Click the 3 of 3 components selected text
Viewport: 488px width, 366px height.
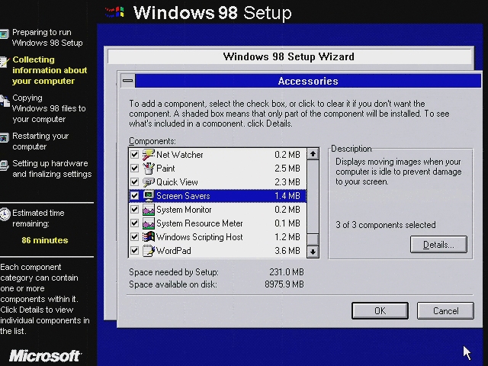386,225
